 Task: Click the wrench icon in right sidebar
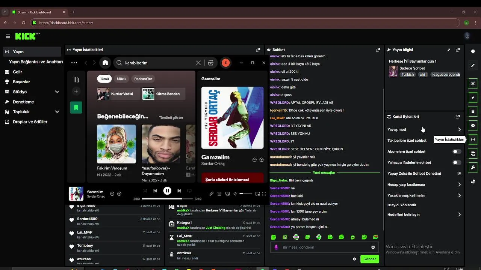click(x=473, y=168)
